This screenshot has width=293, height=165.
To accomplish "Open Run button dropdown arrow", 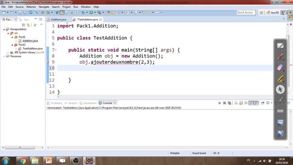I will [x=95, y=12].
